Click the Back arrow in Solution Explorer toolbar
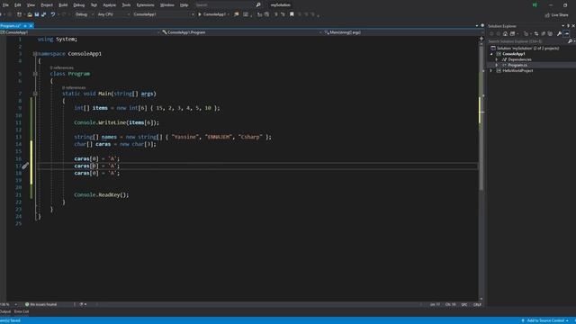Image resolution: width=576 pixels, height=324 pixels. (x=491, y=34)
